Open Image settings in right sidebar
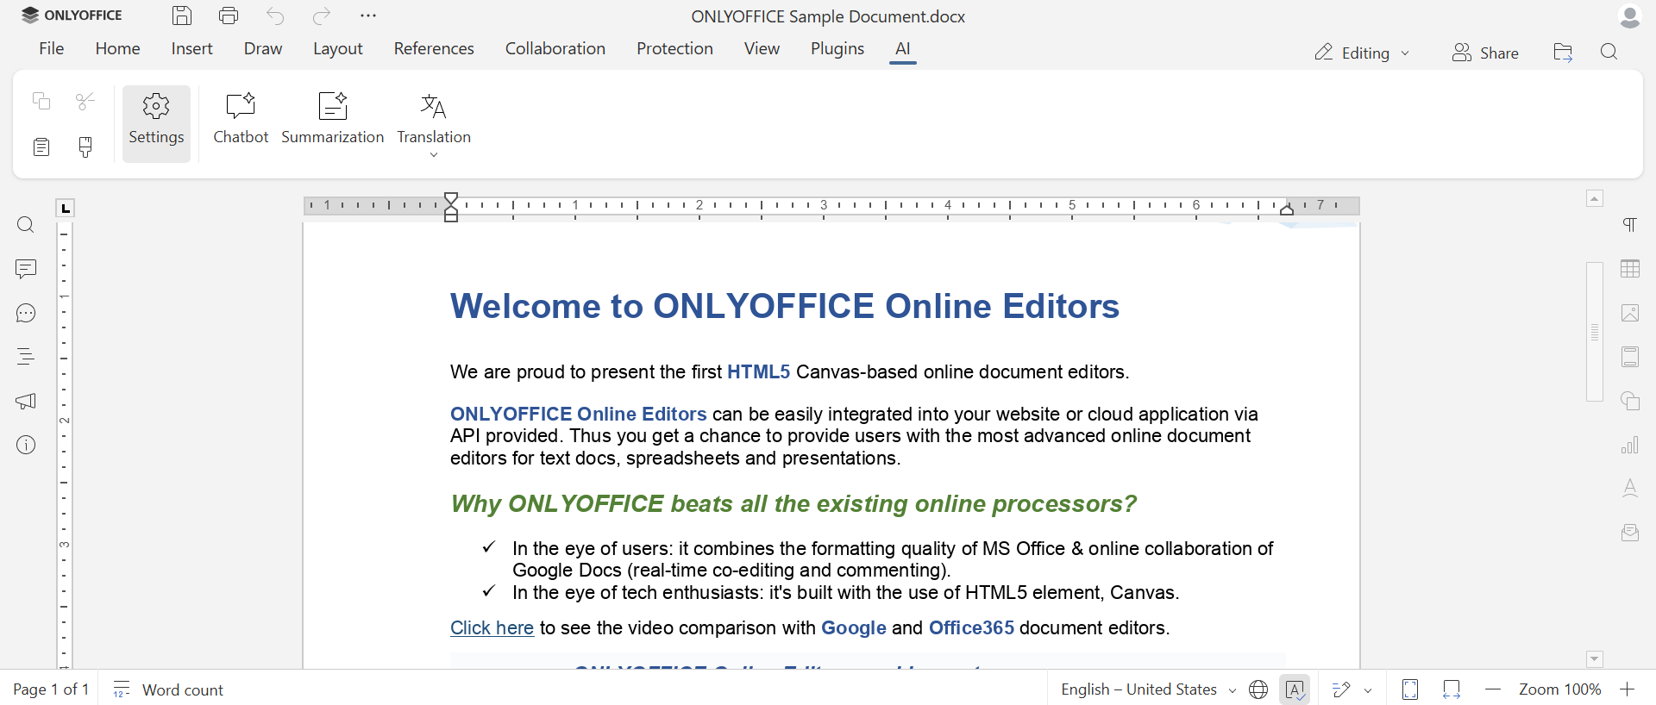 coord(1630,313)
